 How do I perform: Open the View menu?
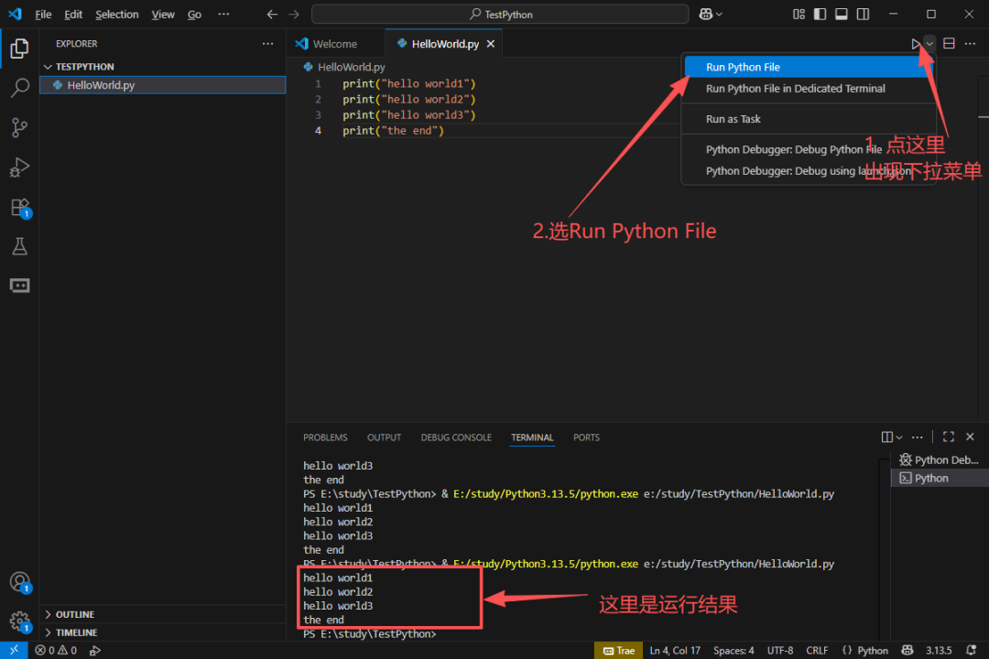[163, 14]
